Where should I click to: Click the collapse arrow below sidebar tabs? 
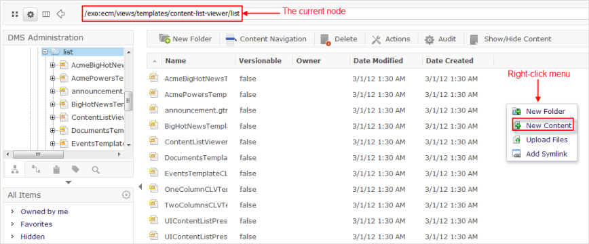pyautogui.click(x=68, y=182)
